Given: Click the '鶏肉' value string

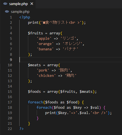Looking at the screenshot, I should 71,75.
